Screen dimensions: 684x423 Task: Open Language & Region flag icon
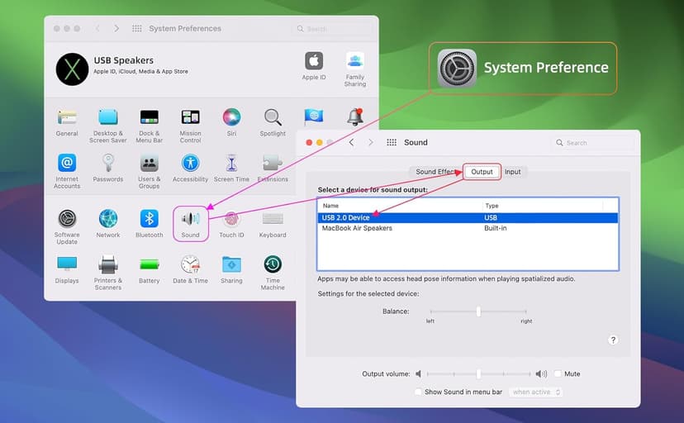tap(314, 116)
